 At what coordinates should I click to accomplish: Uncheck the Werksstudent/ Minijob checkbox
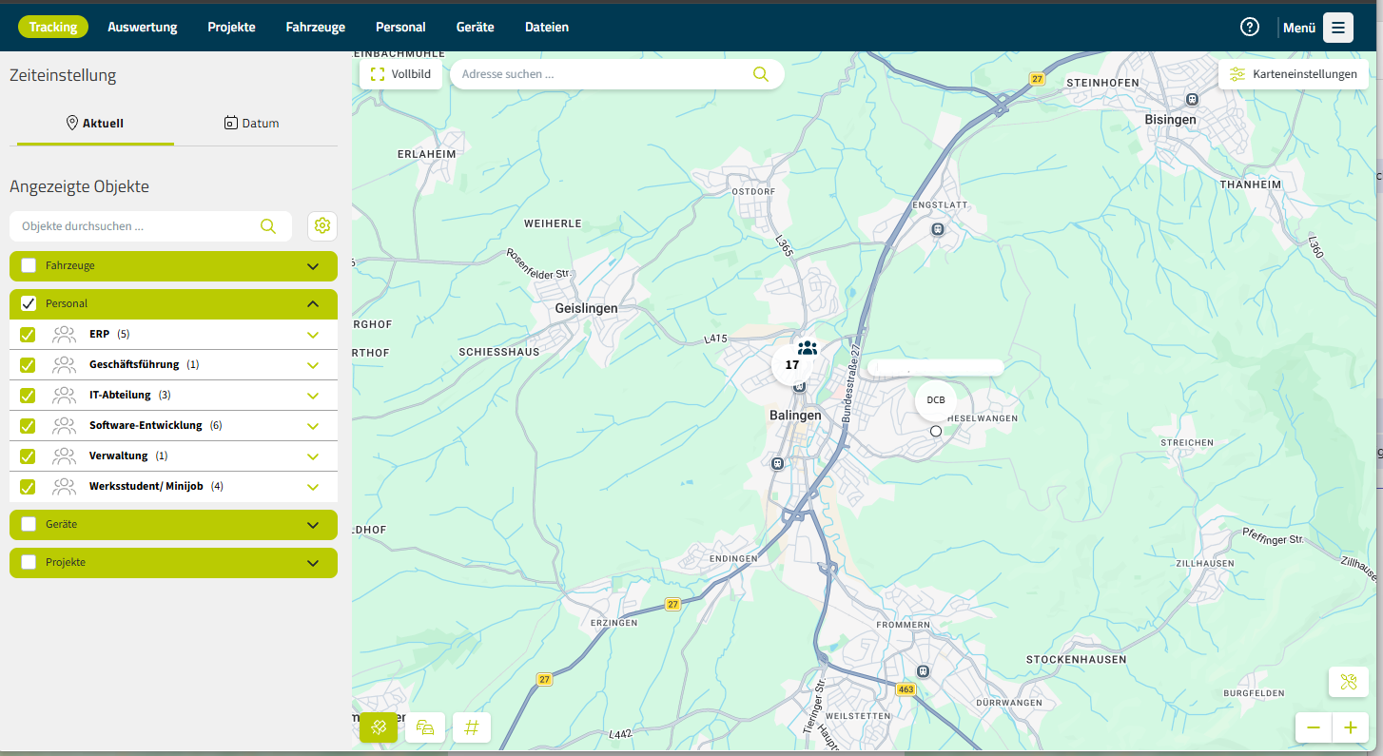coord(28,487)
